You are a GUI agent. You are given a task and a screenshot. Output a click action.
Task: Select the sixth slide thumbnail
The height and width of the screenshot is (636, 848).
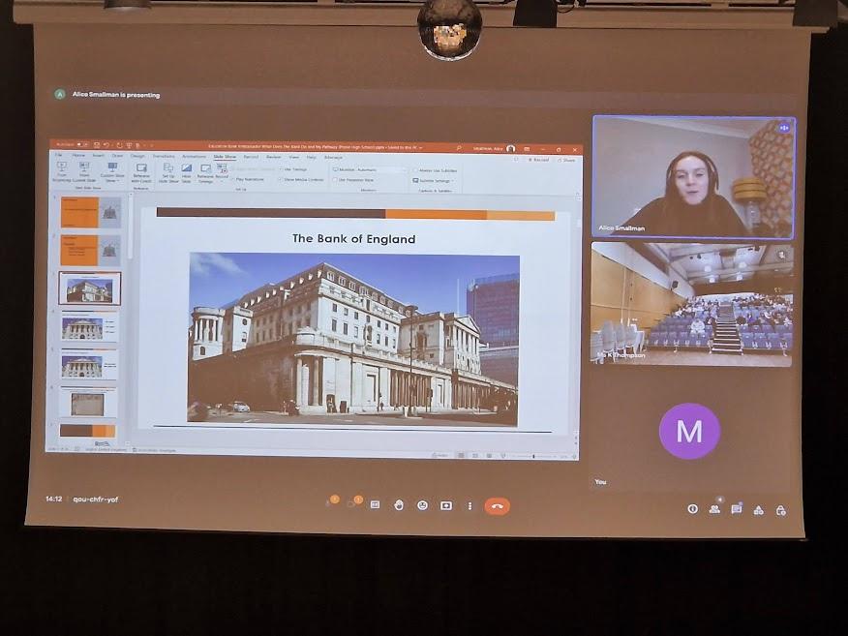tap(88, 403)
